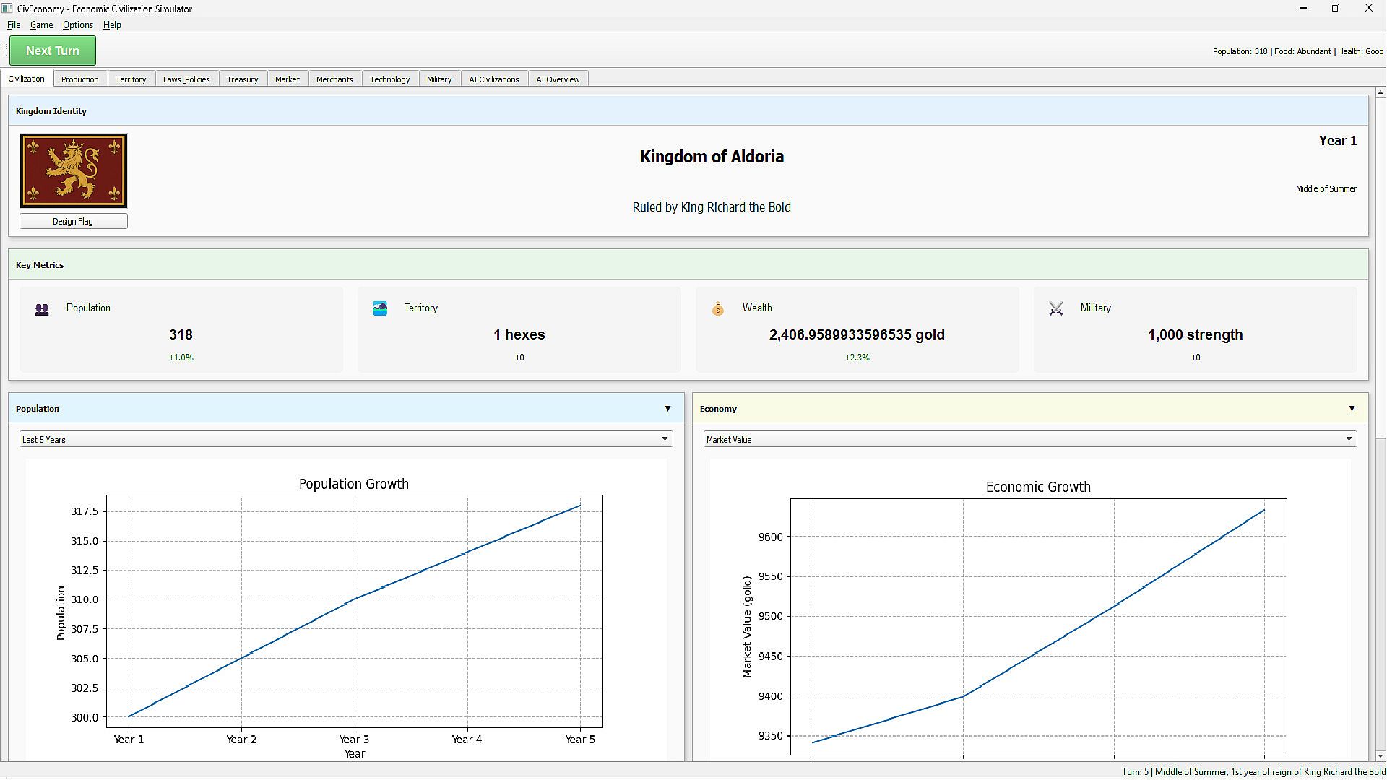Switch to the Treasury tab
Viewport: 1387px width, 780px height.
242,79
